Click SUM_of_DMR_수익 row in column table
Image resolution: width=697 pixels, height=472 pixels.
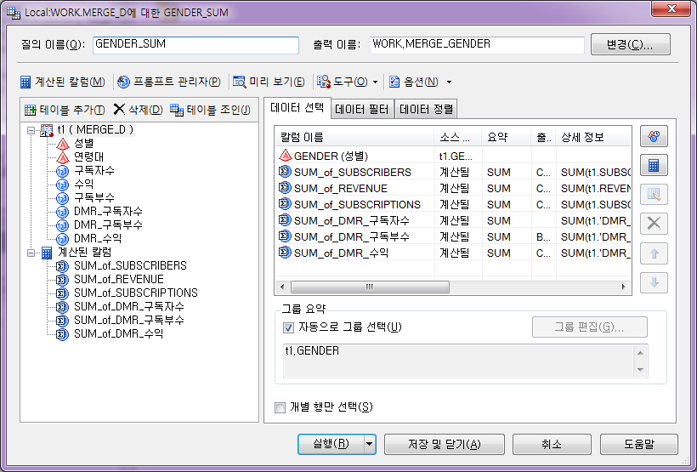453,253
